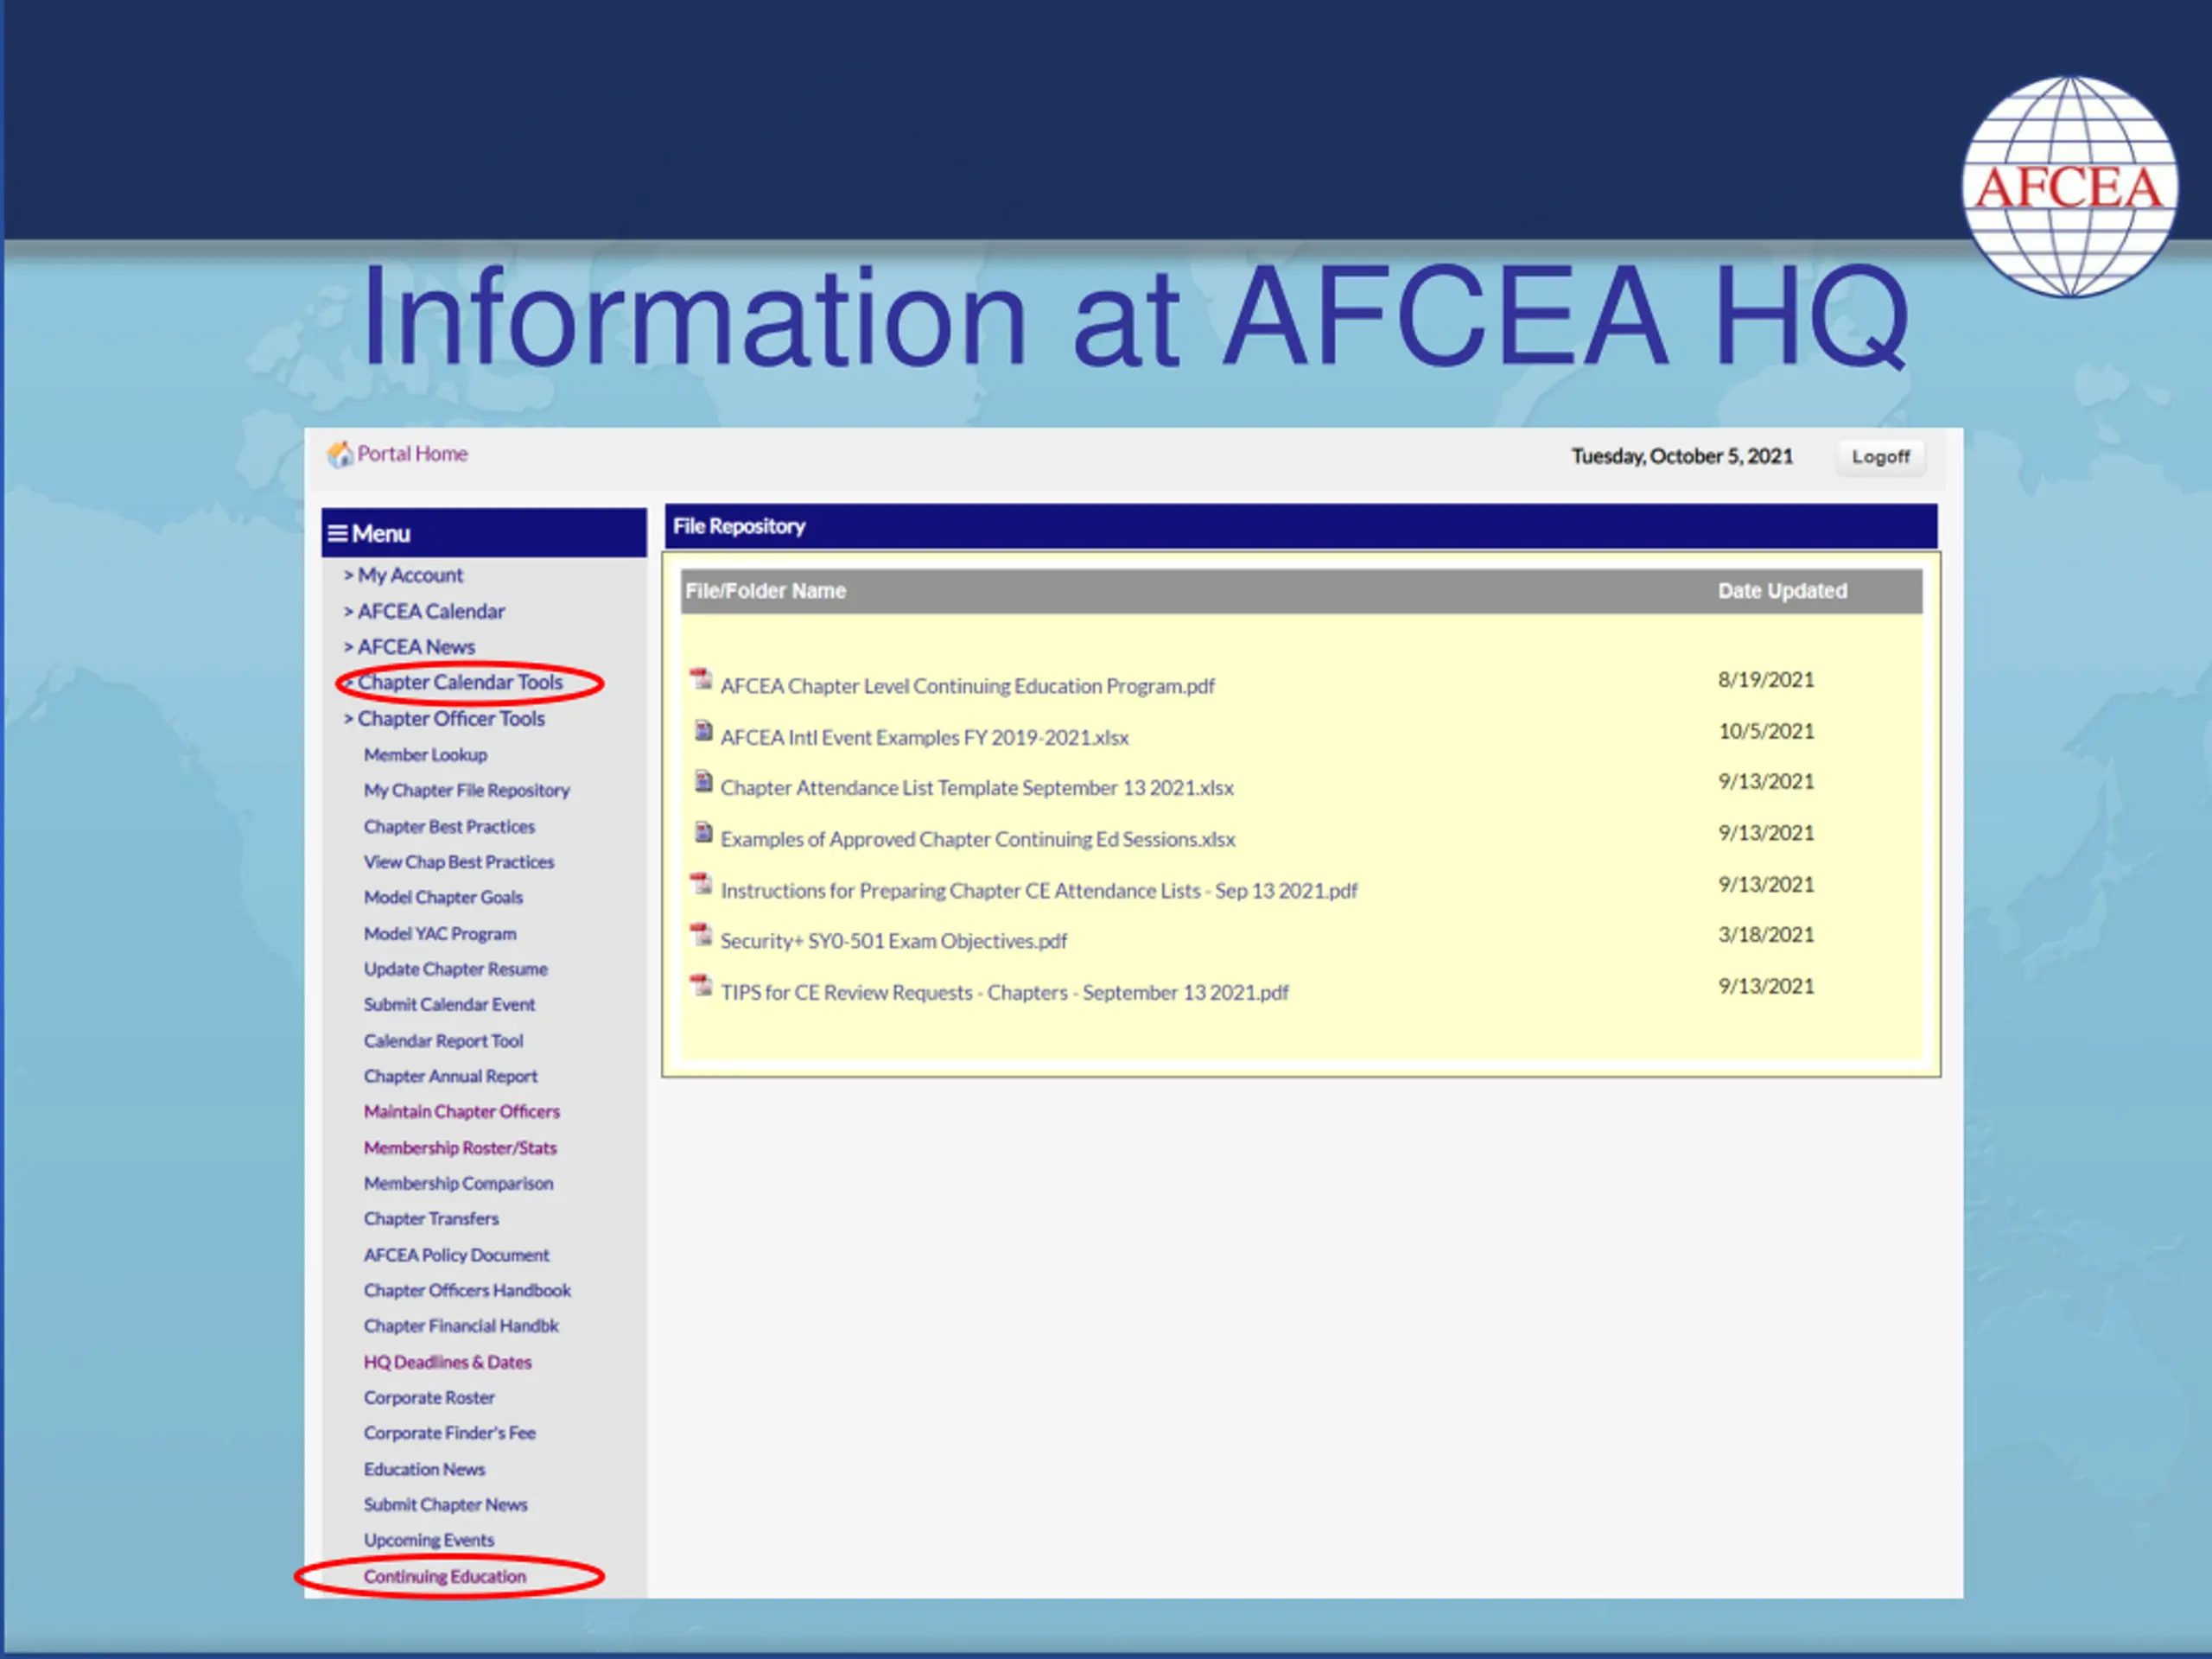Click the File Repository panel title
Viewport: 2212px width, 1659px height.
pyautogui.click(x=739, y=526)
